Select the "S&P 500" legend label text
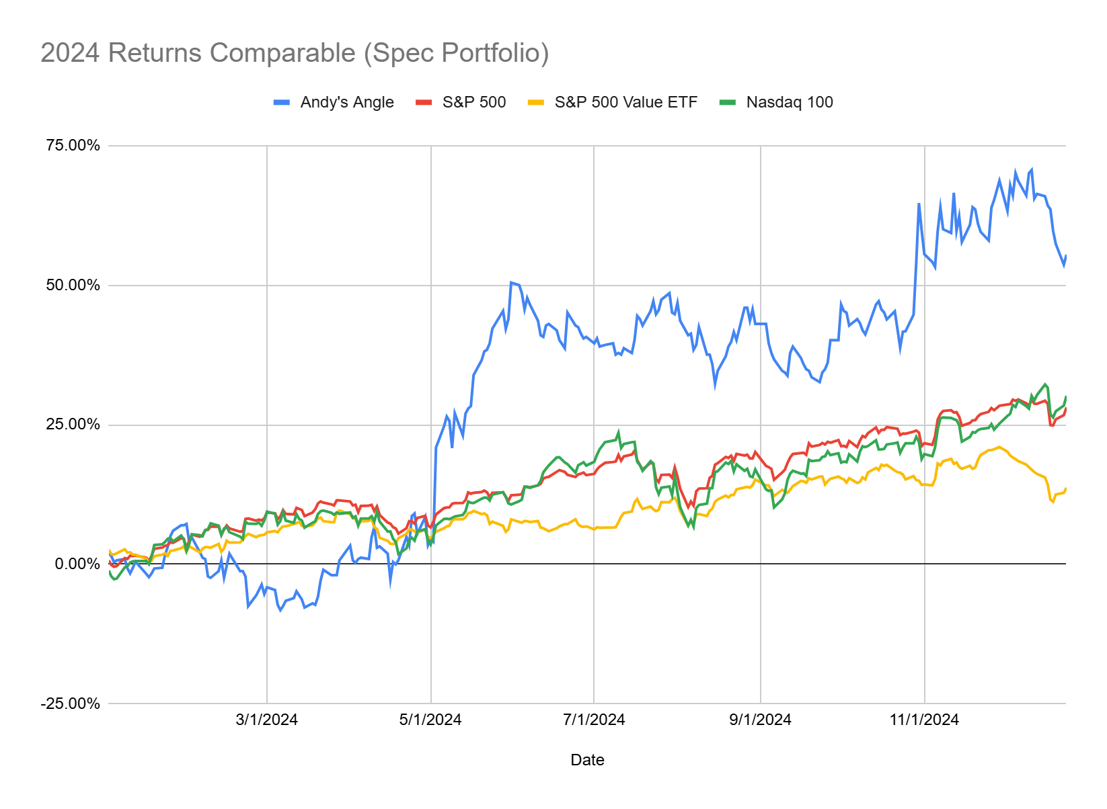This screenshot has width=1107, height=809. click(473, 102)
